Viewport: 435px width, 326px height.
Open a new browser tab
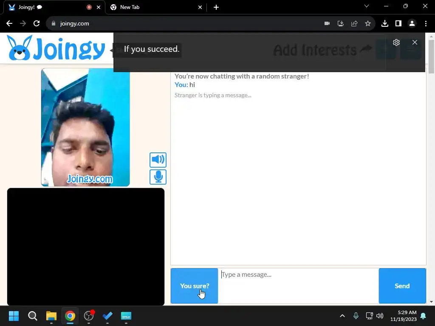click(x=216, y=7)
